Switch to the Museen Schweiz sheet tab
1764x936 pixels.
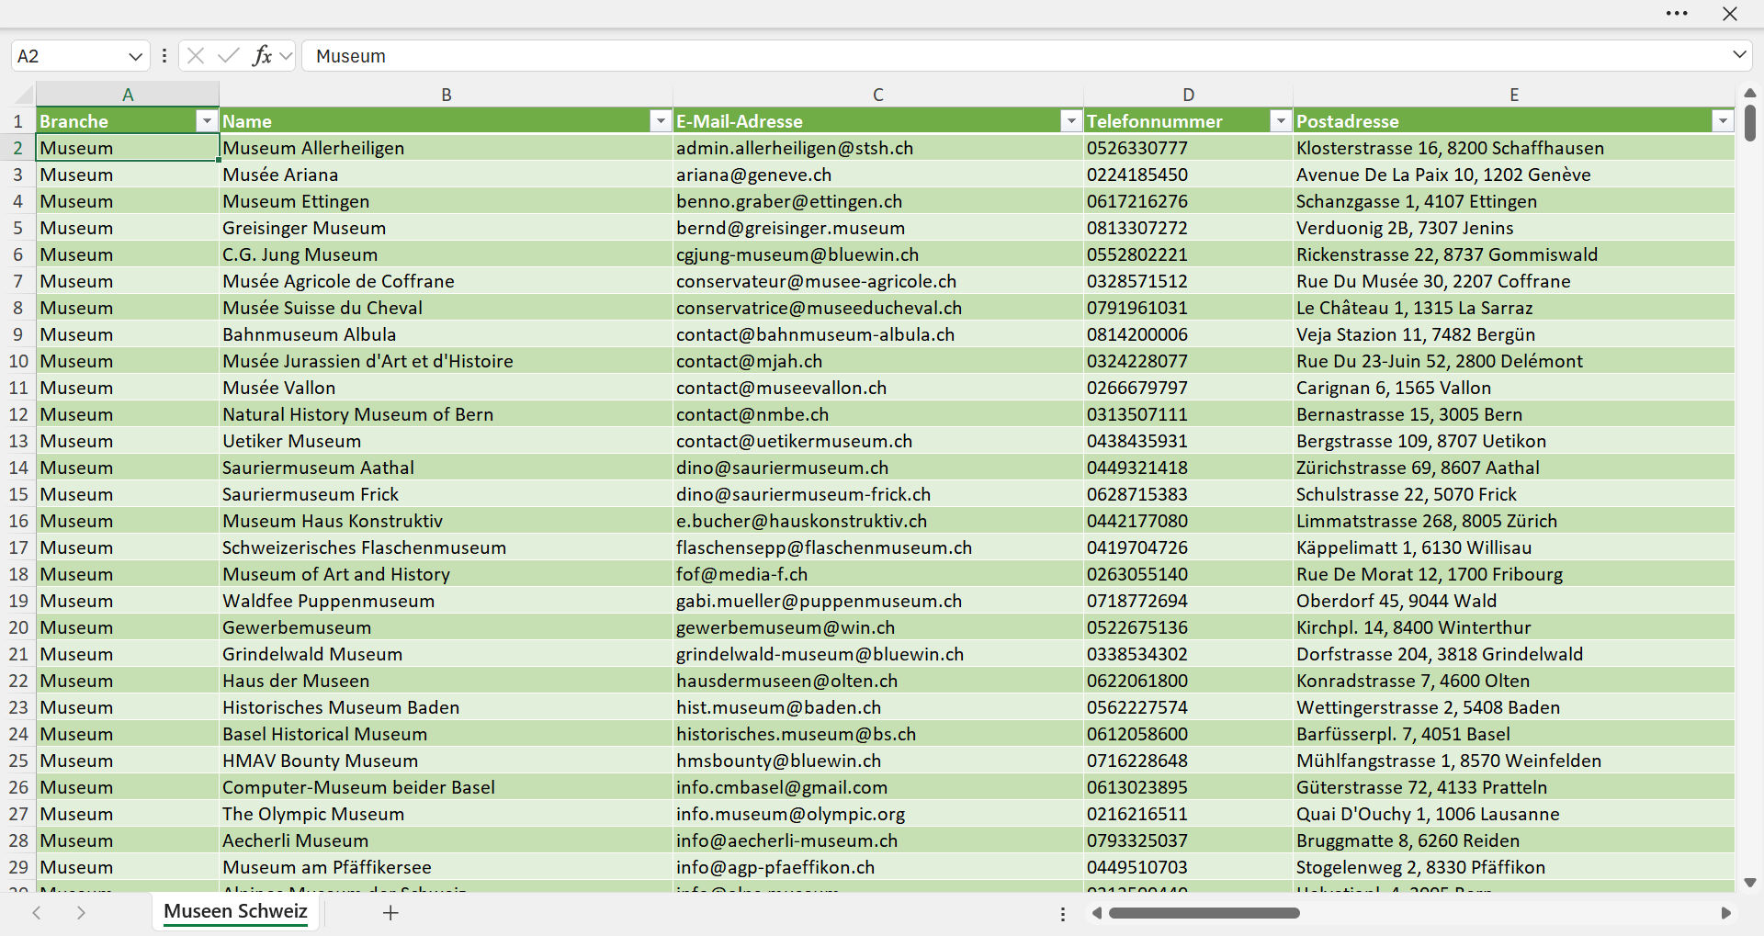235,911
